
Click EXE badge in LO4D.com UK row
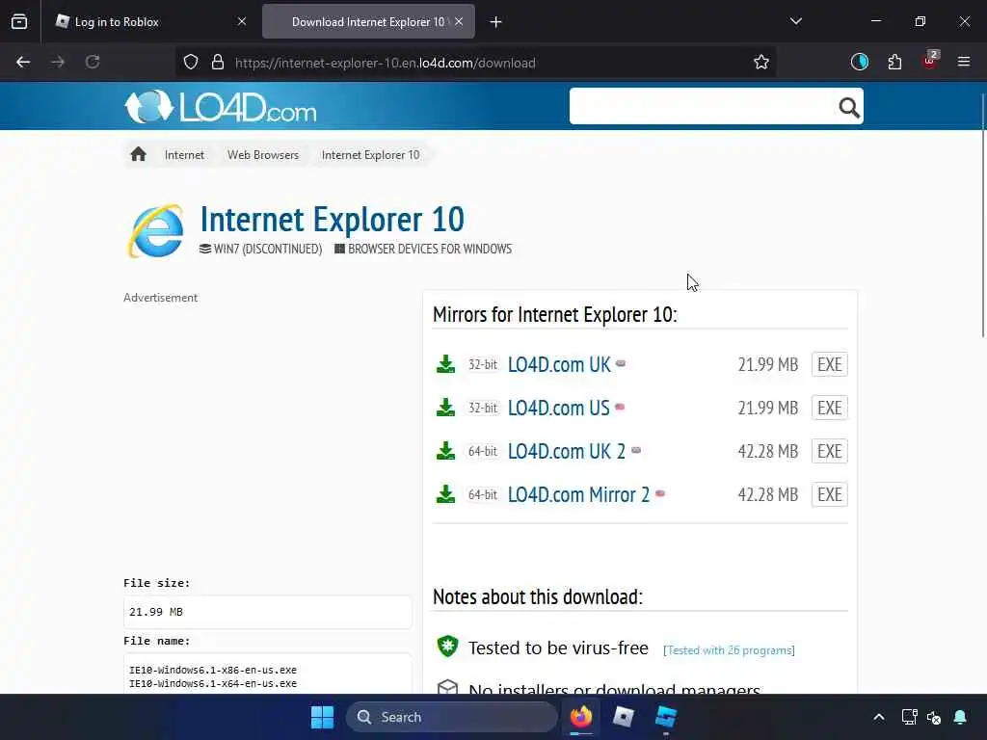pyautogui.click(x=830, y=364)
